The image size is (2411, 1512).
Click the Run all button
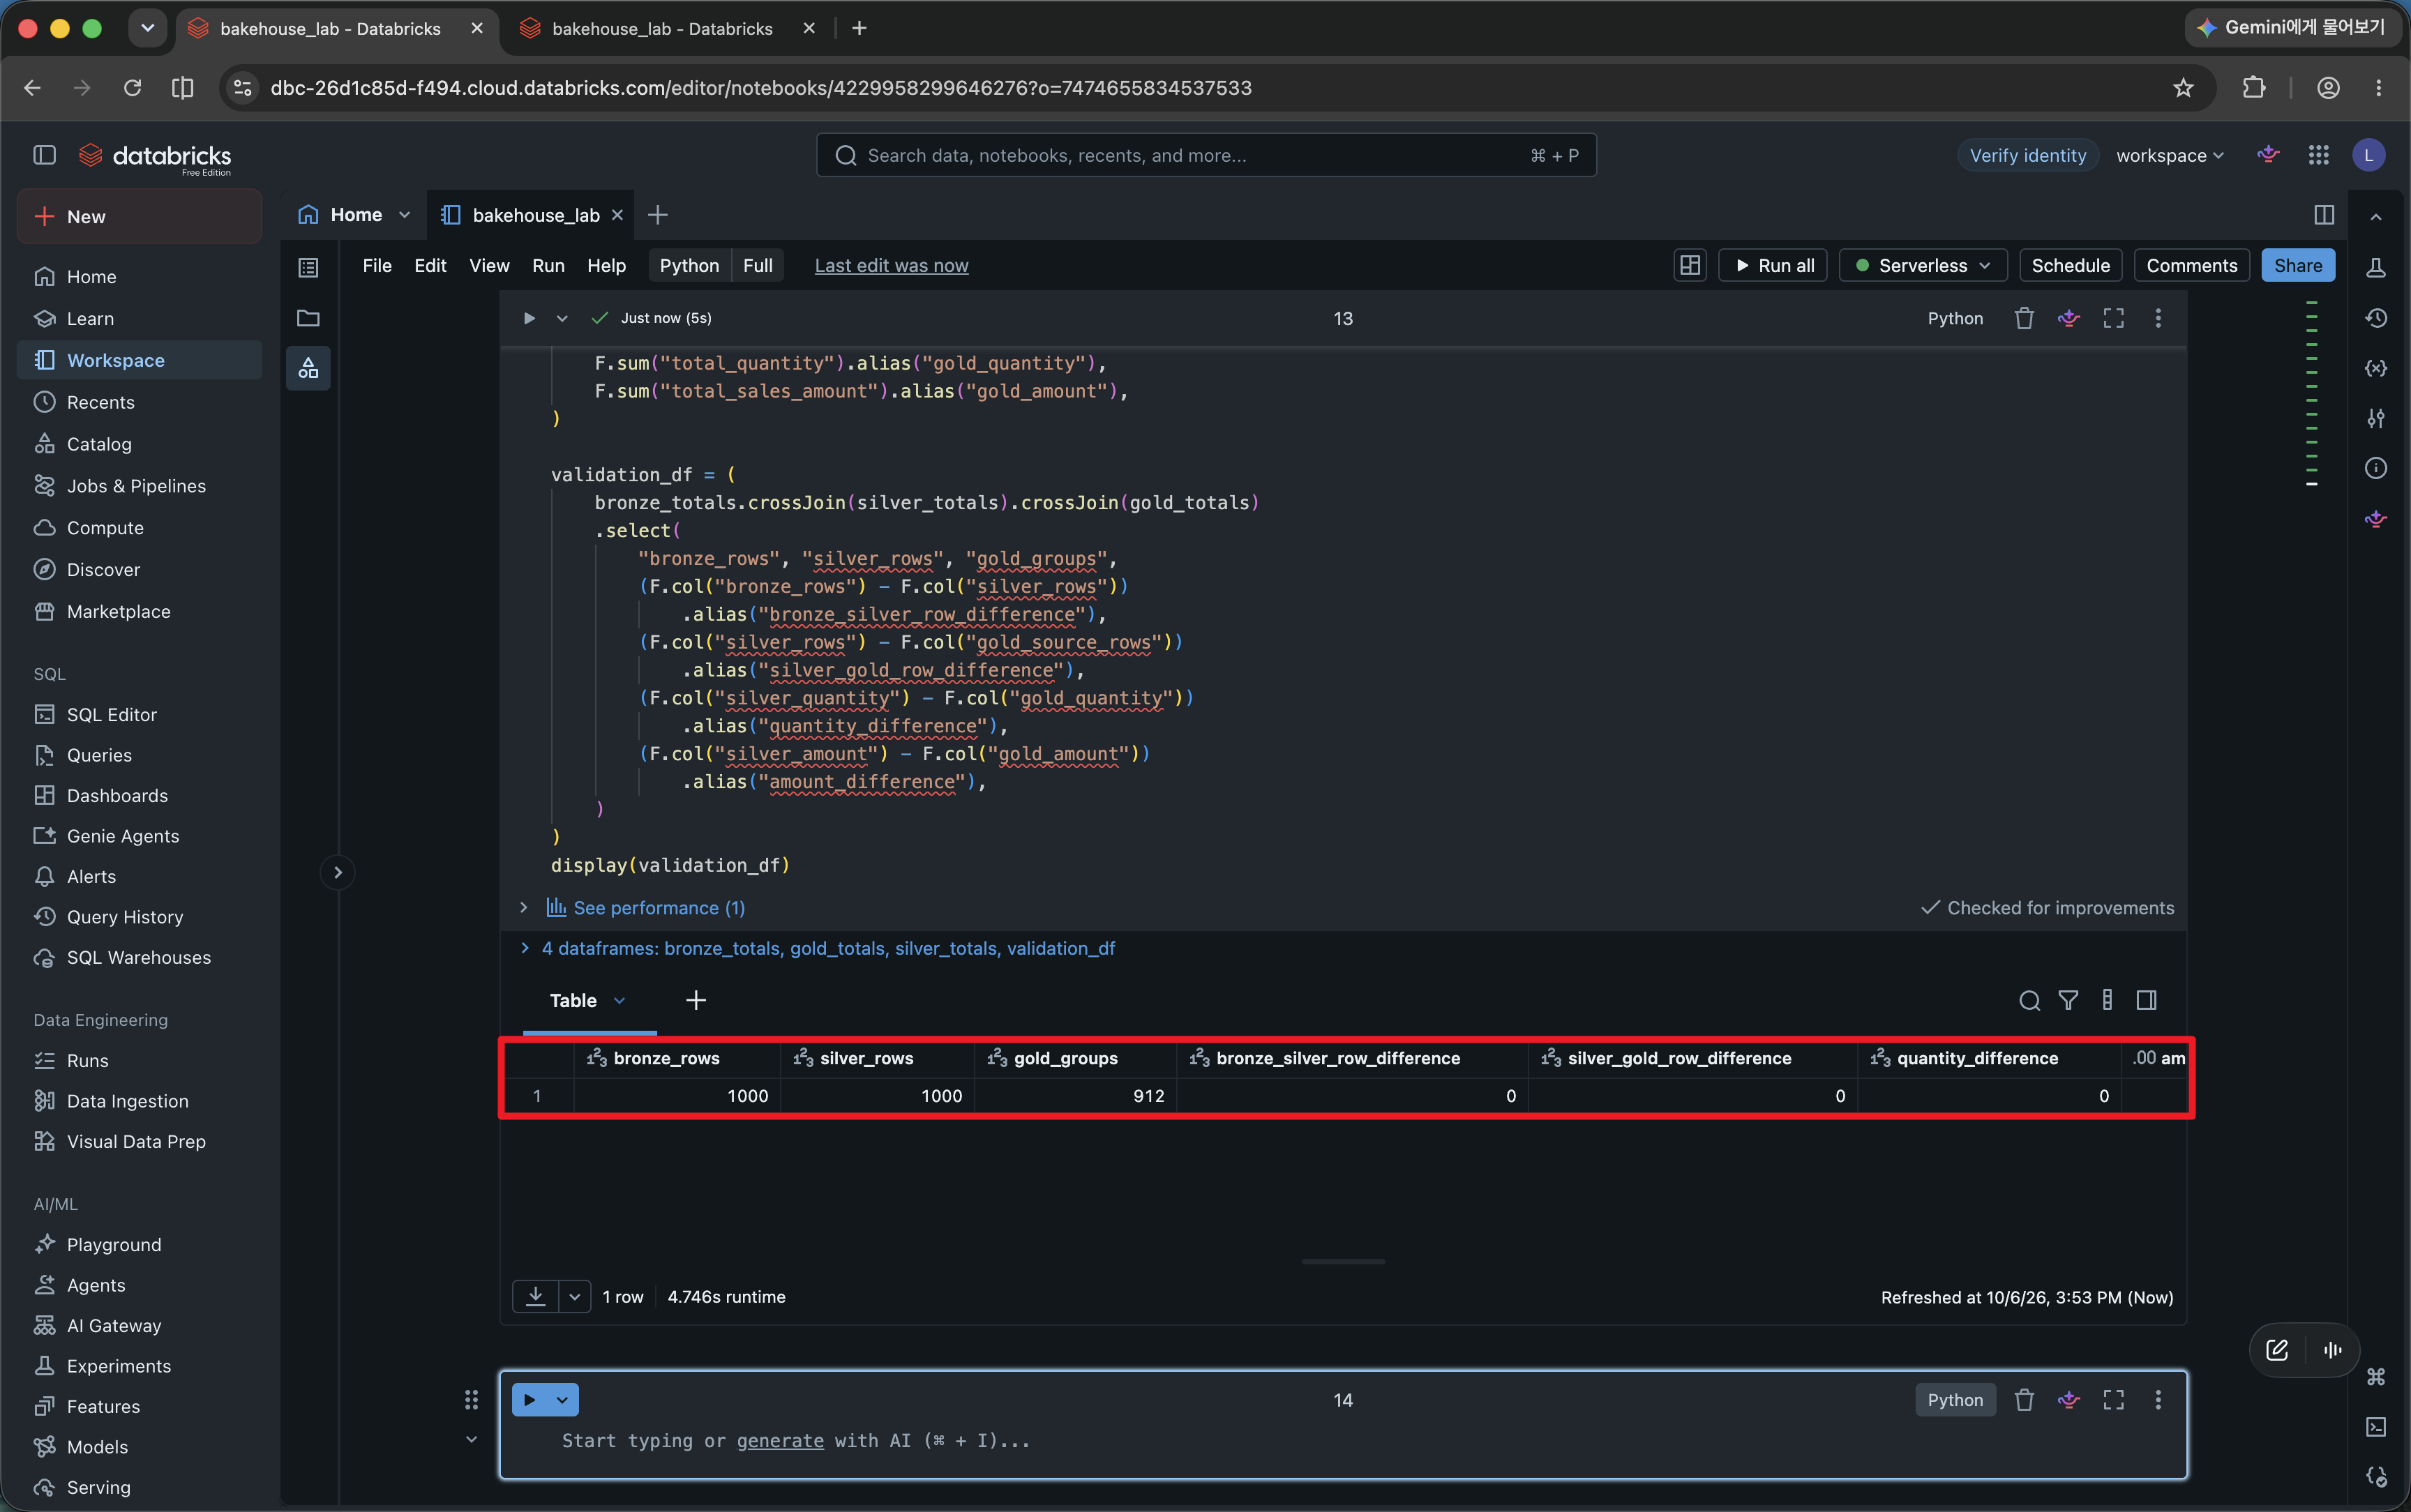point(1773,265)
